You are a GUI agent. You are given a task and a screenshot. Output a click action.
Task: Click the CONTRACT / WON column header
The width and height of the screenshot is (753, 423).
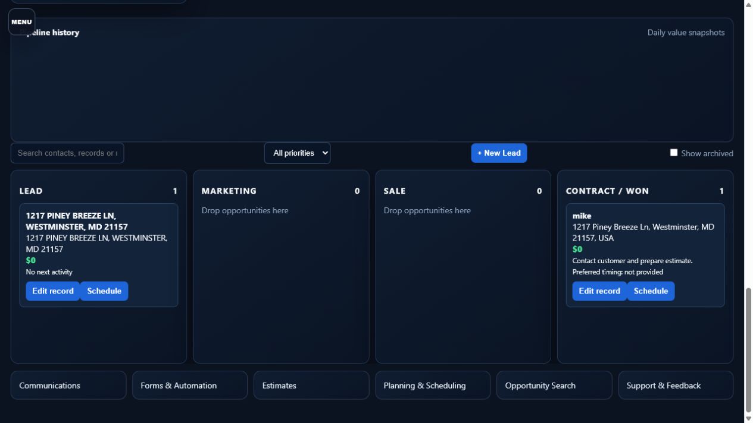607,191
